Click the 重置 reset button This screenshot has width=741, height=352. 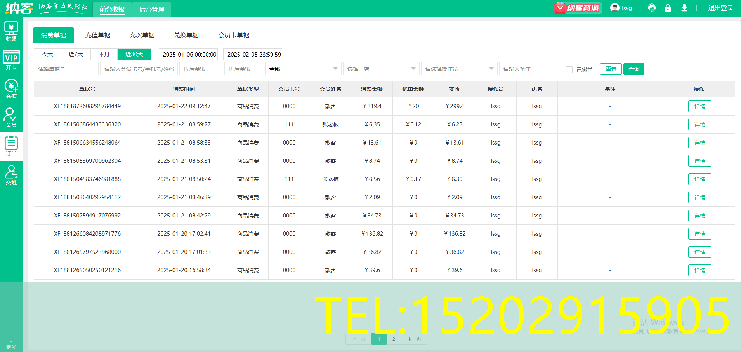(611, 69)
